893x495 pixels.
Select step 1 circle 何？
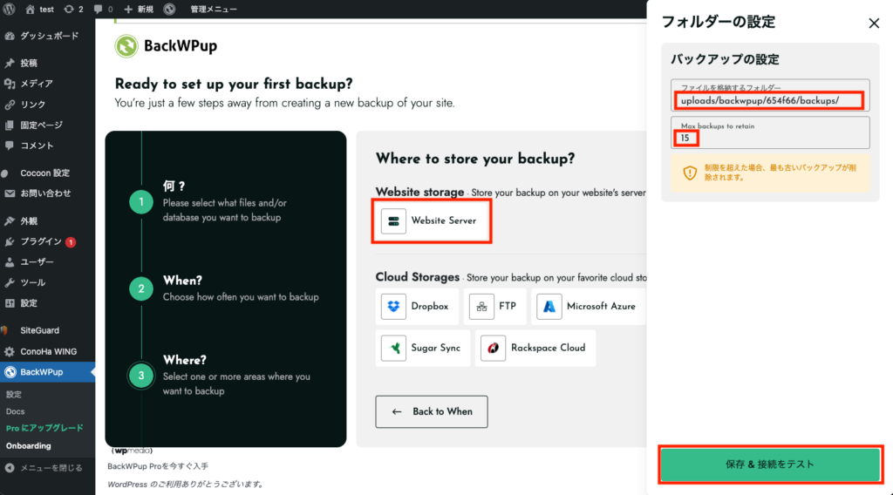[141, 202]
